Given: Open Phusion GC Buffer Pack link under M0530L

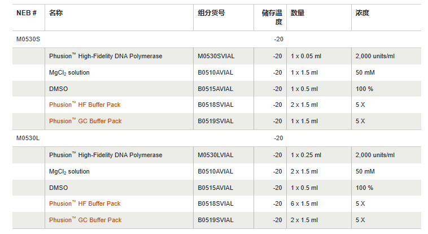Looking at the screenshot, I should (x=85, y=220).
